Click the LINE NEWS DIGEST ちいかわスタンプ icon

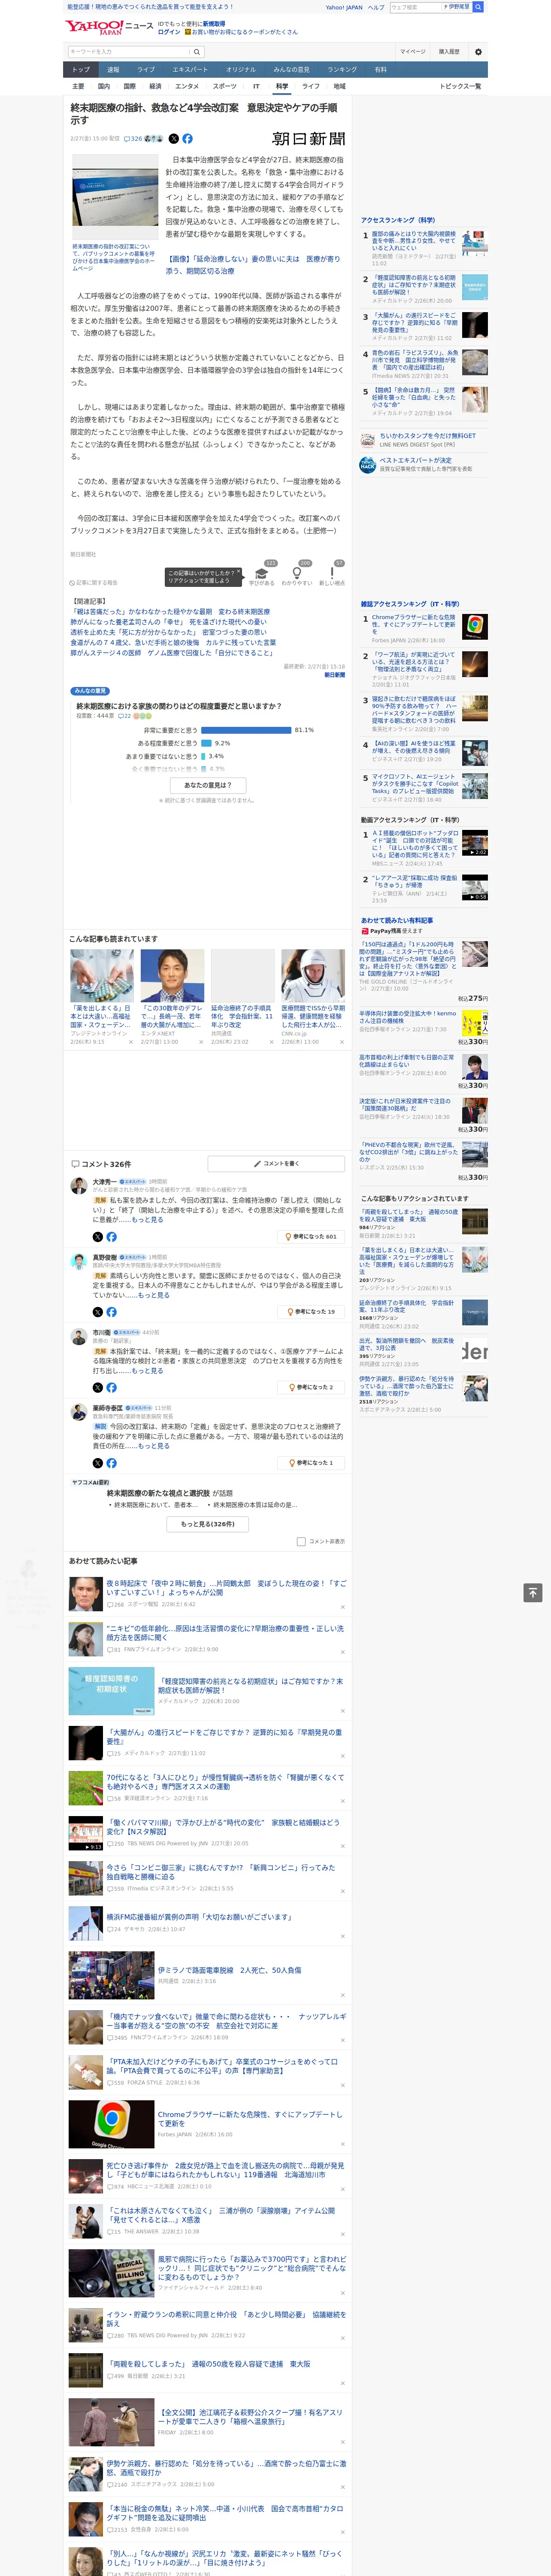pos(368,439)
